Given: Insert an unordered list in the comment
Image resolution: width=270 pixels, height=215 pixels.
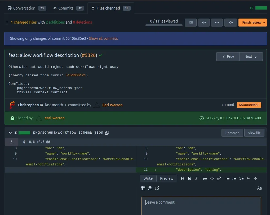Looking at the screenshot, I should [227, 178].
